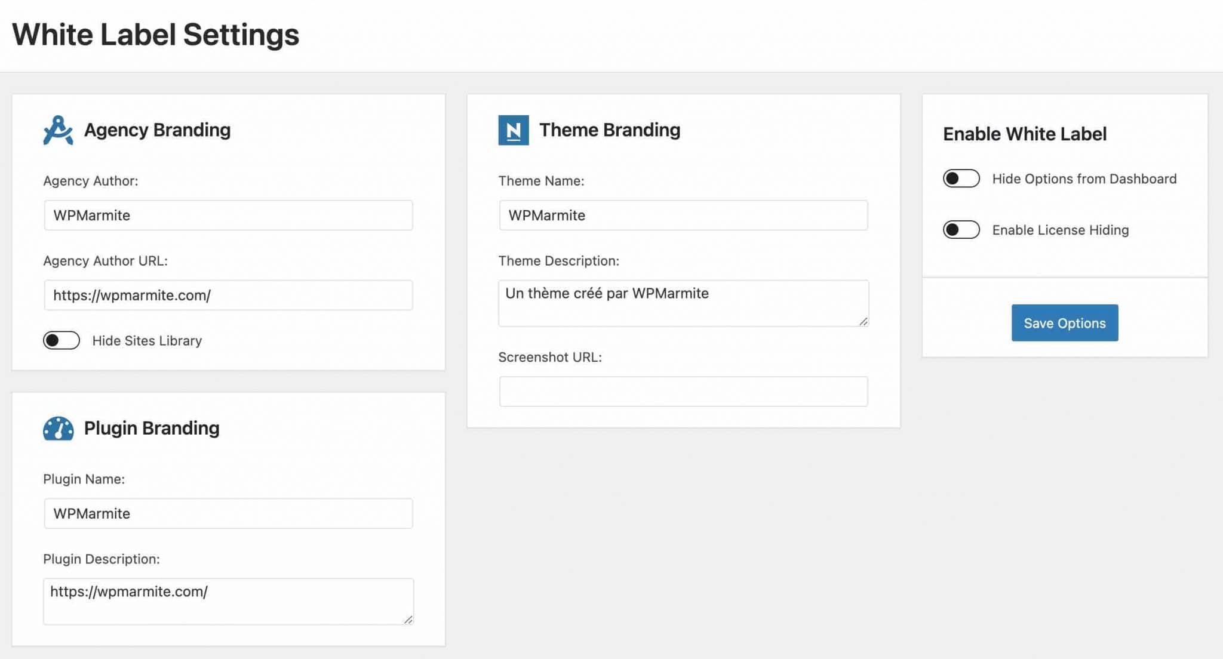Grab the Theme Description resize handle
1223x659 pixels.
[x=864, y=322]
